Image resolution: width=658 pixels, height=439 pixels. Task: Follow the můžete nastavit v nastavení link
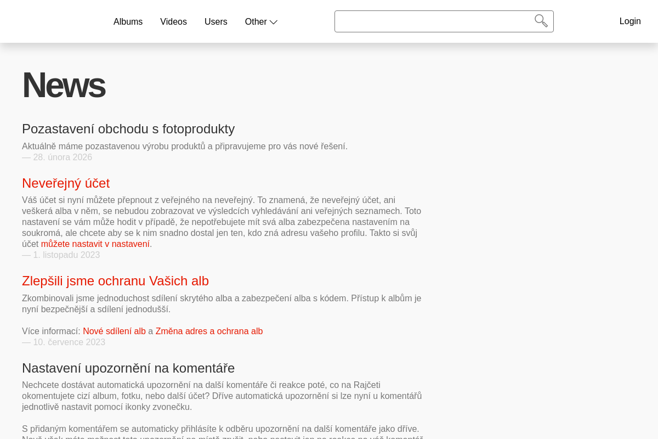pos(94,243)
